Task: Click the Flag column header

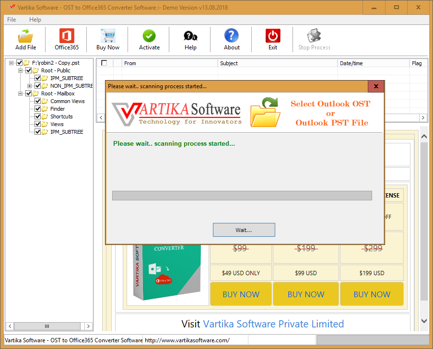Action: (x=418, y=63)
